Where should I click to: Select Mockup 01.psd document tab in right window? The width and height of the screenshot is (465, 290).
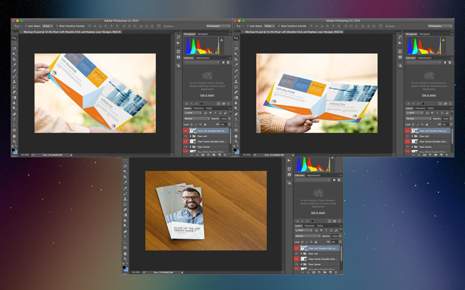pos(294,32)
